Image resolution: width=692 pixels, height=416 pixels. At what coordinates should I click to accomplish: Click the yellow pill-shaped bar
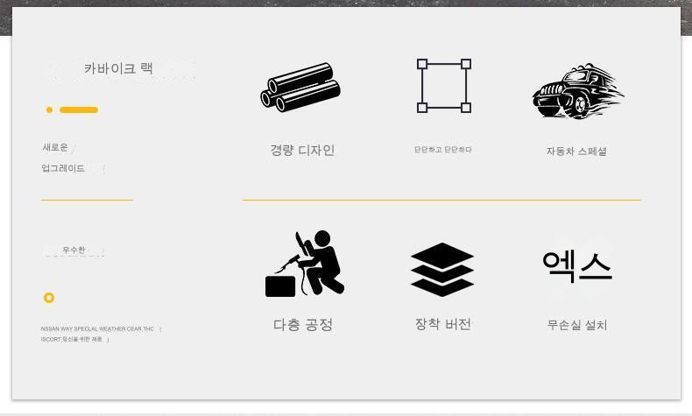(79, 109)
